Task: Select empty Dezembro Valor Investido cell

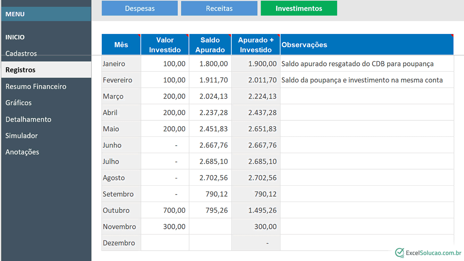Action: 165,243
